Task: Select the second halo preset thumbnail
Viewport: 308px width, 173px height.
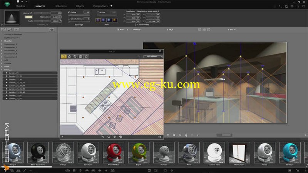Action: [104, 20]
